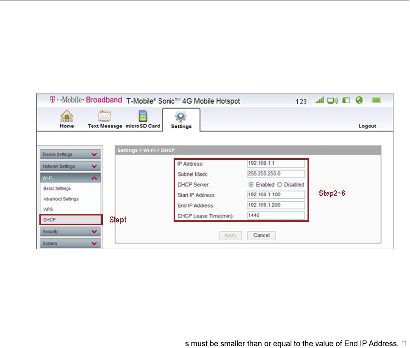Viewport: 410px width, 348px height.
Task: Open the WPS menu item
Action: [48, 209]
